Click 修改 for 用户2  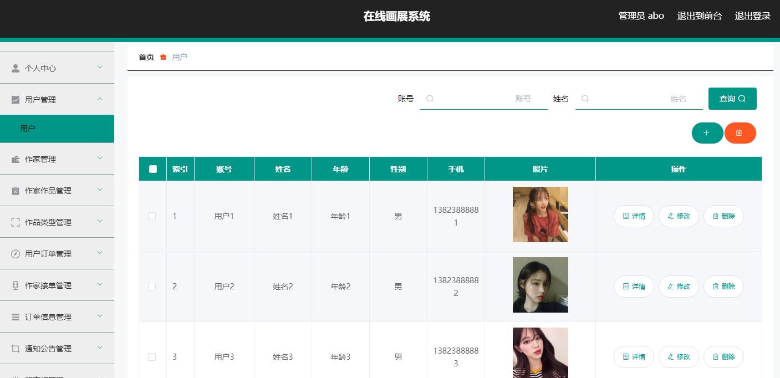tap(679, 287)
